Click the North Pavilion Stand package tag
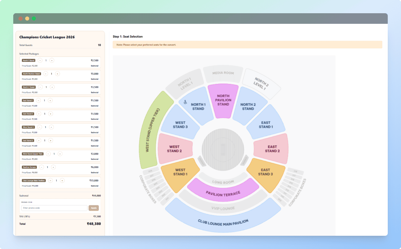This screenshot has width=401, height=249. [x=31, y=74]
